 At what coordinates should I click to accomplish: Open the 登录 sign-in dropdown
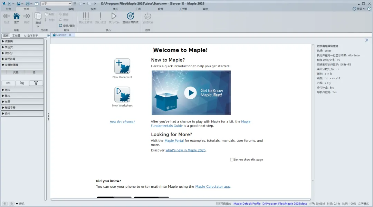359,9
